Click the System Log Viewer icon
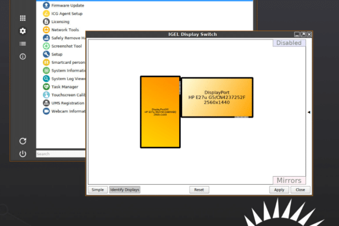 (46, 78)
